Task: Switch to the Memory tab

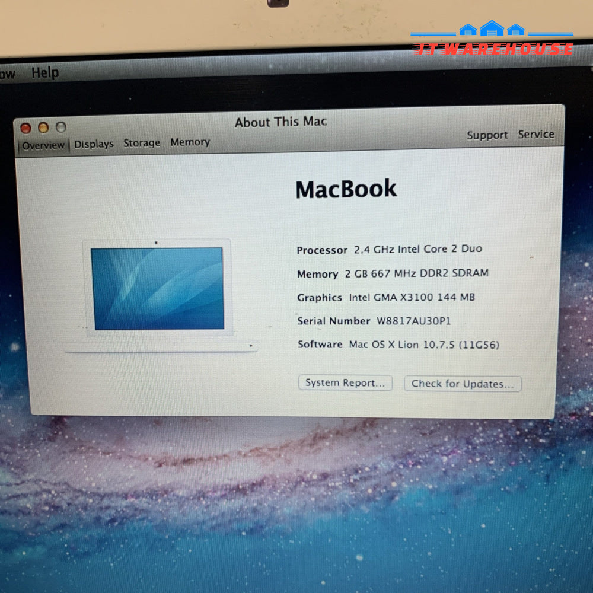Action: point(190,142)
